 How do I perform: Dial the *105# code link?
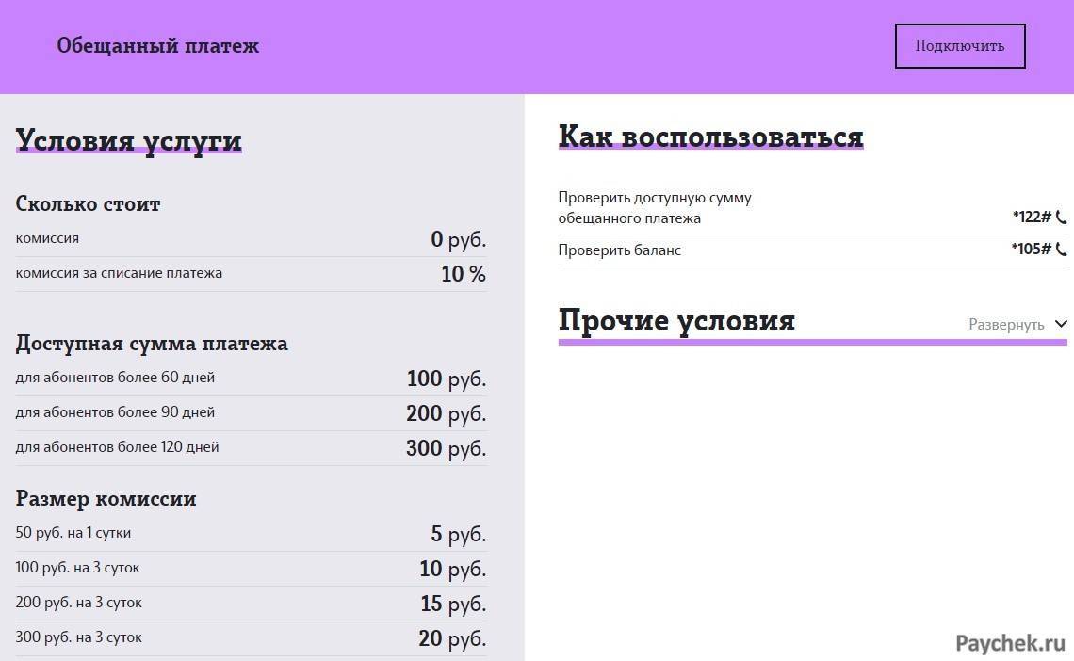click(x=1031, y=250)
